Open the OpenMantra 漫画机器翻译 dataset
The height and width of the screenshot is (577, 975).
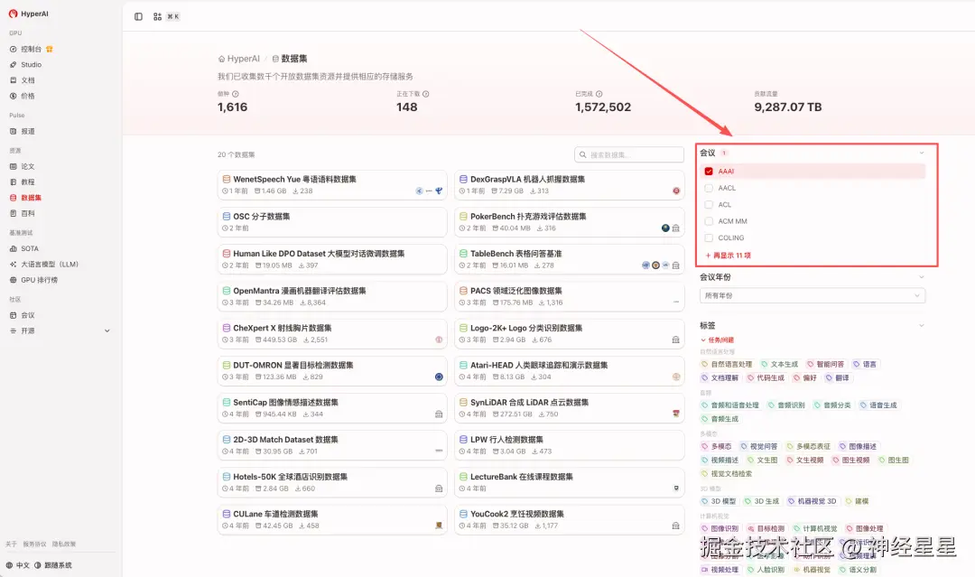coord(332,296)
